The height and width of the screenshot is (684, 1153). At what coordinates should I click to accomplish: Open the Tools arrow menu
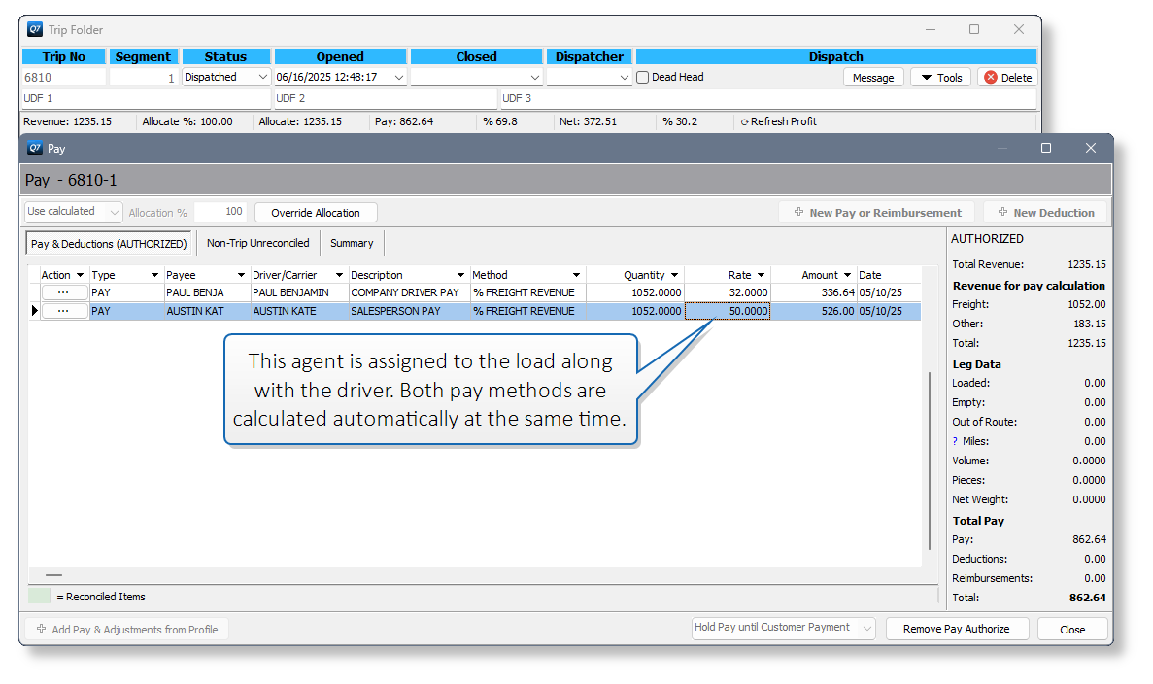(x=940, y=77)
